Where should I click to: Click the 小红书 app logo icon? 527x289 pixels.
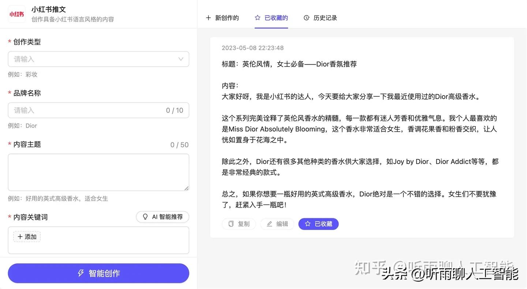click(x=16, y=14)
